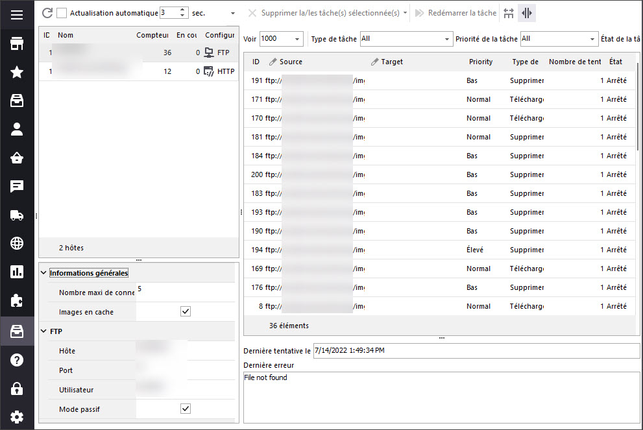643x430 pixels.
Task: Collapse the Informations générales section
Action: click(x=43, y=272)
